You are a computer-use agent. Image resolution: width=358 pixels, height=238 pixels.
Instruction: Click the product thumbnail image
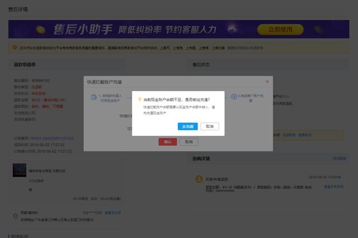coord(20,170)
